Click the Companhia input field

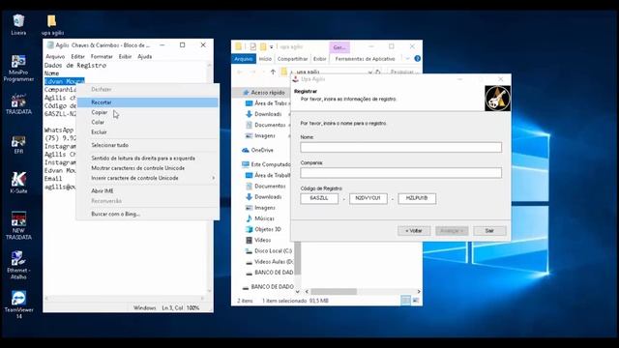click(x=400, y=172)
